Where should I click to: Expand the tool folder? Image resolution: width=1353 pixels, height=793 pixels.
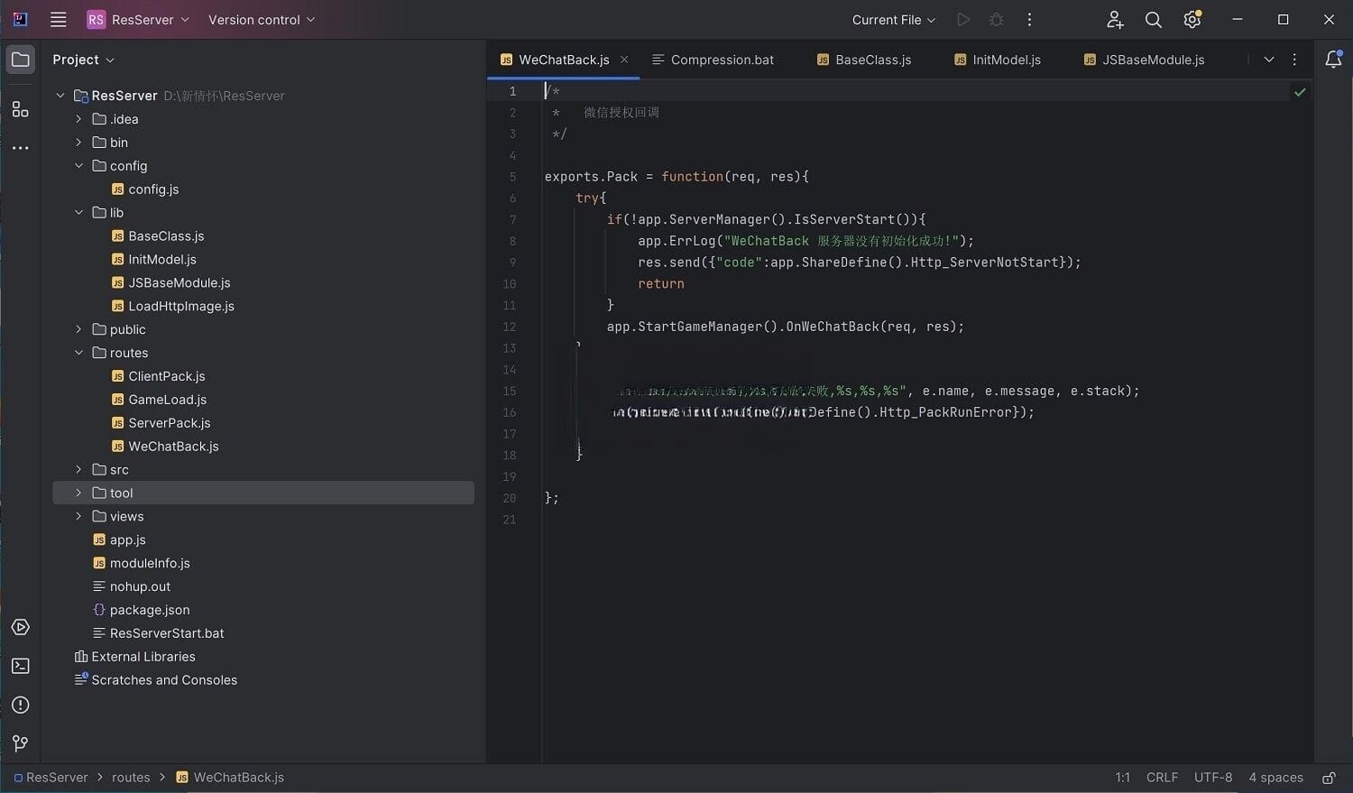[78, 493]
